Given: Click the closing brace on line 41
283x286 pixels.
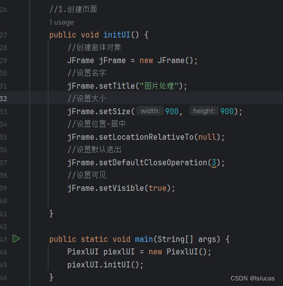Looking at the screenshot, I should [51, 213].
